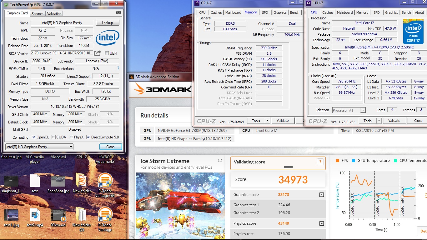Toggle the UEFI checkbox in GPU-Z
Image resolution: width=427 pixels, height=240 pixels.
(107, 53)
